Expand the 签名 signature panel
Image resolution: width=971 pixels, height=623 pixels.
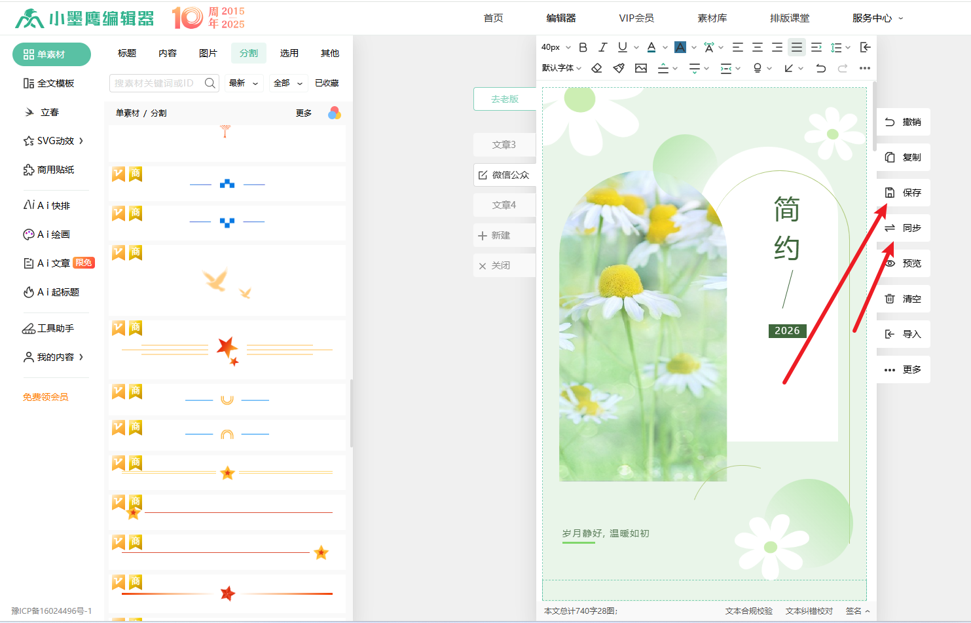858,611
